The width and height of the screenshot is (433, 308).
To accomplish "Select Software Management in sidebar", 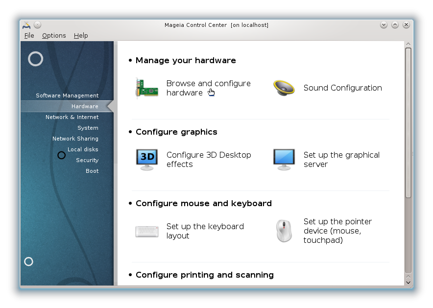I will pos(67,95).
